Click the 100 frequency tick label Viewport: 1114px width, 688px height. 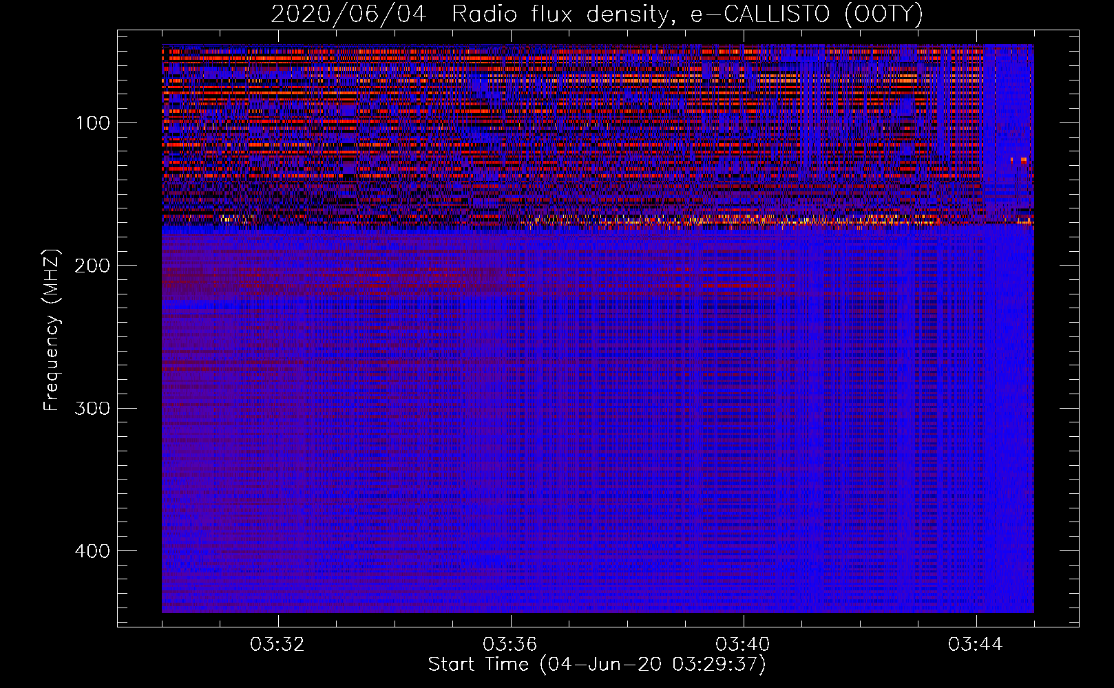tap(92, 123)
